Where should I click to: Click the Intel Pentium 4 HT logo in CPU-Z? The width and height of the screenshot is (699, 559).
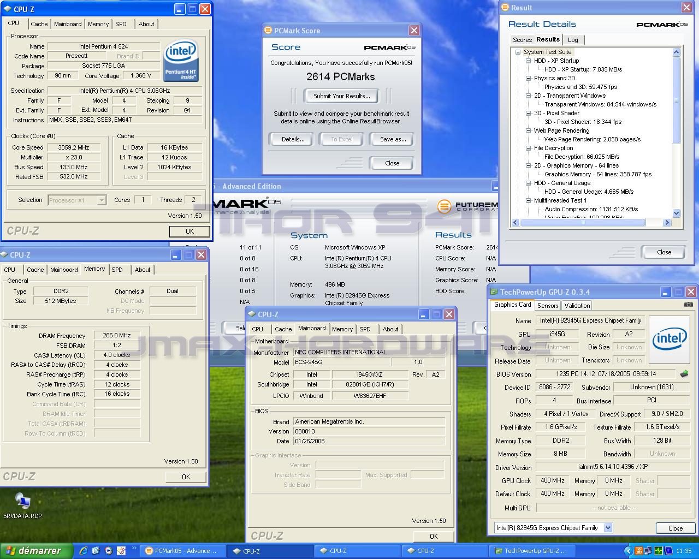pyautogui.click(x=181, y=60)
